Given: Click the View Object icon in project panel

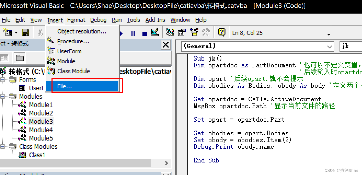Looking at the screenshot, I should 4,58.
